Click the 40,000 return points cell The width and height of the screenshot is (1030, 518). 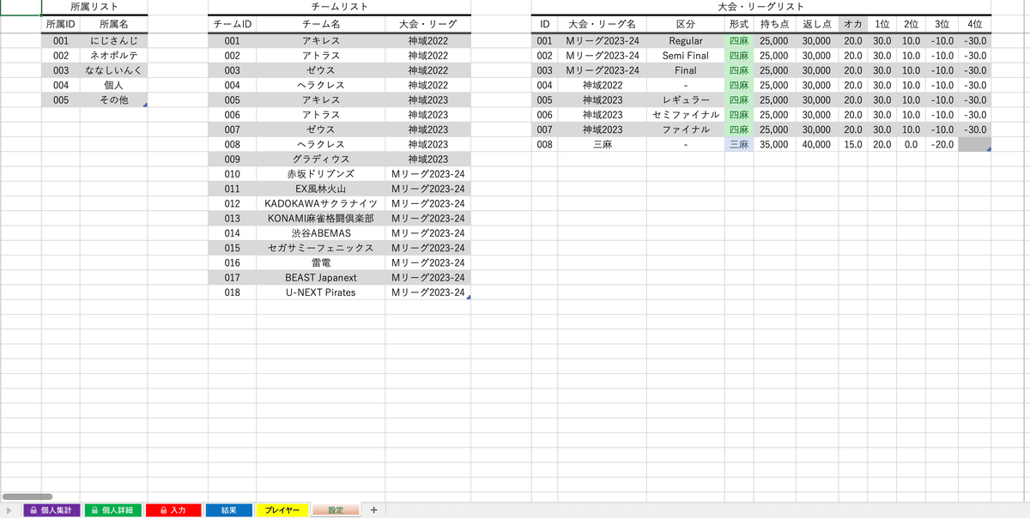(817, 144)
